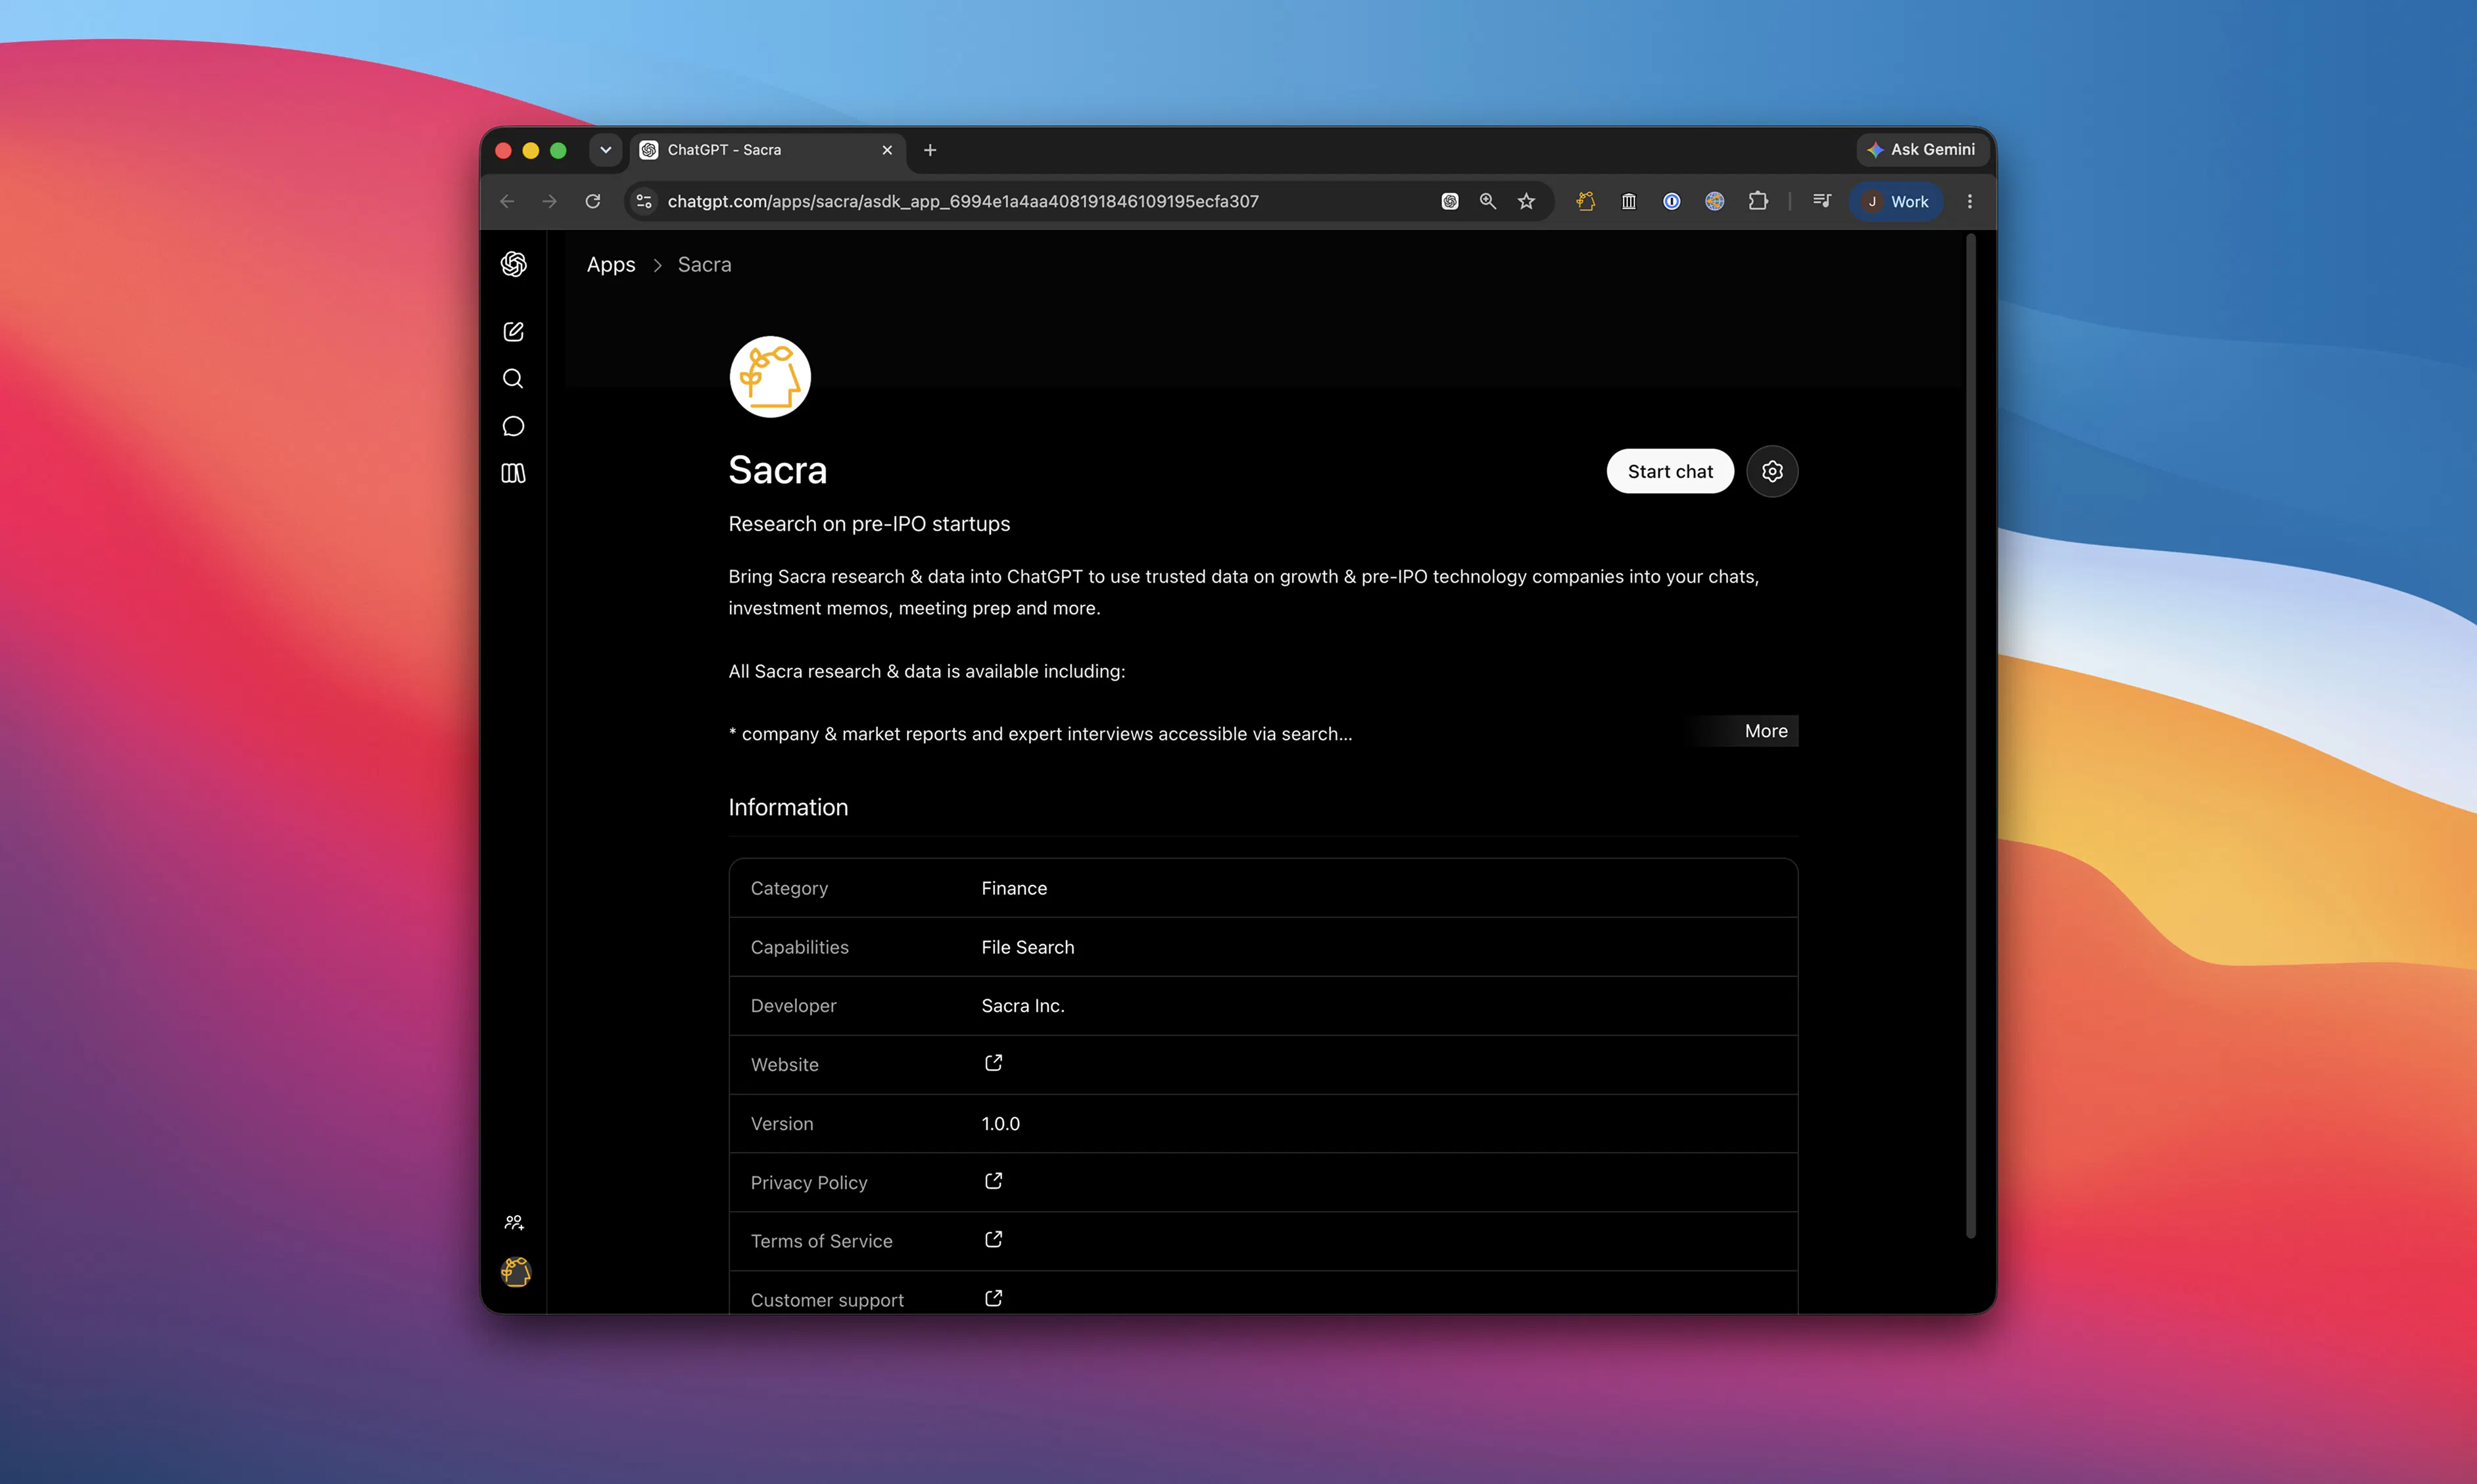Open the media controls icon in the toolbar
The height and width of the screenshot is (1484, 2477).
1822,201
